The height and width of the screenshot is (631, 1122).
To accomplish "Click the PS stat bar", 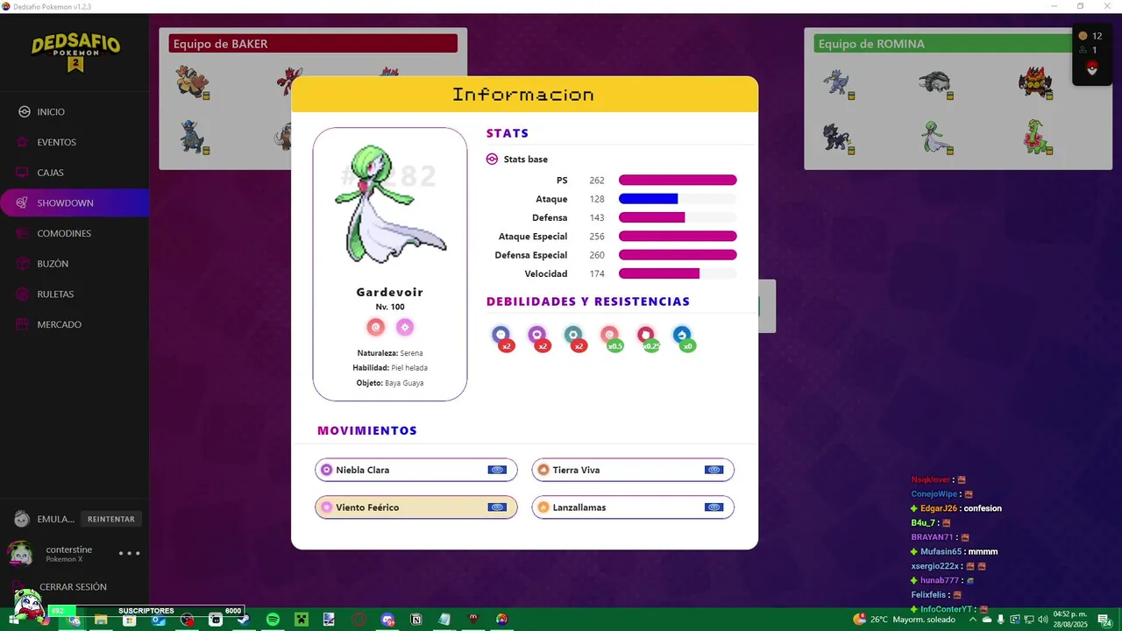I will (x=678, y=181).
